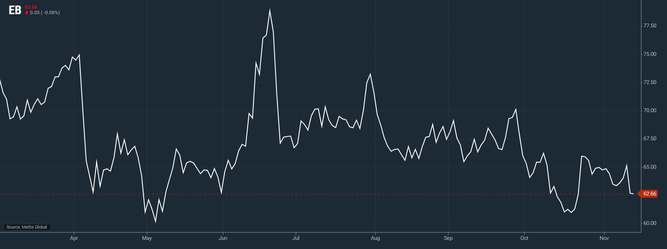This screenshot has height=249, width=667.
Task: Click the red 62.66 price under header
Action: 31,7
